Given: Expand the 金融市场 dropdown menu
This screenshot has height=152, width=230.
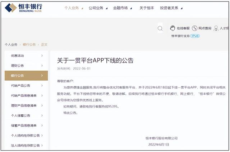Looking at the screenshot, I should 122,8.
